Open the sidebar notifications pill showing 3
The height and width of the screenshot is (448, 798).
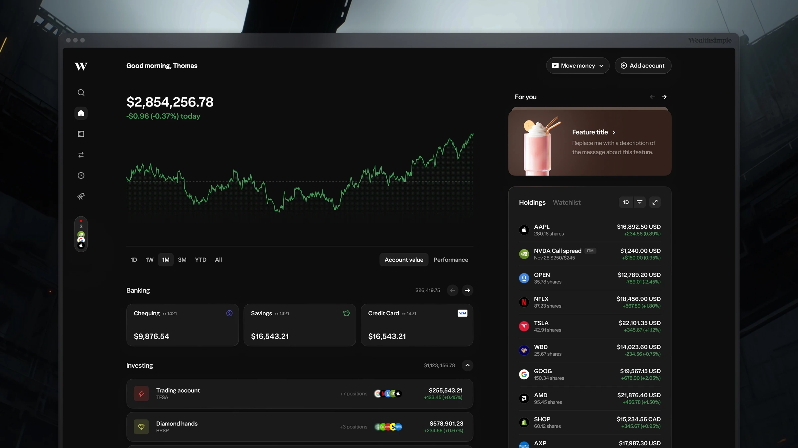81,234
